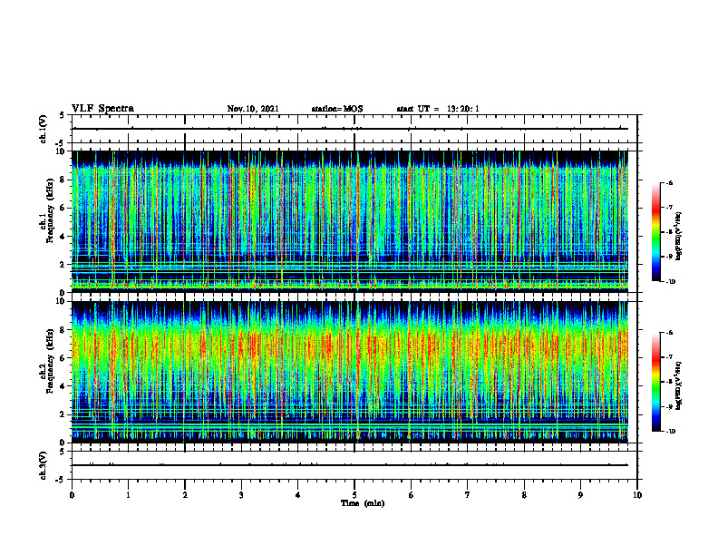Click the "-7" label on ch.2 color bar

click(669, 357)
